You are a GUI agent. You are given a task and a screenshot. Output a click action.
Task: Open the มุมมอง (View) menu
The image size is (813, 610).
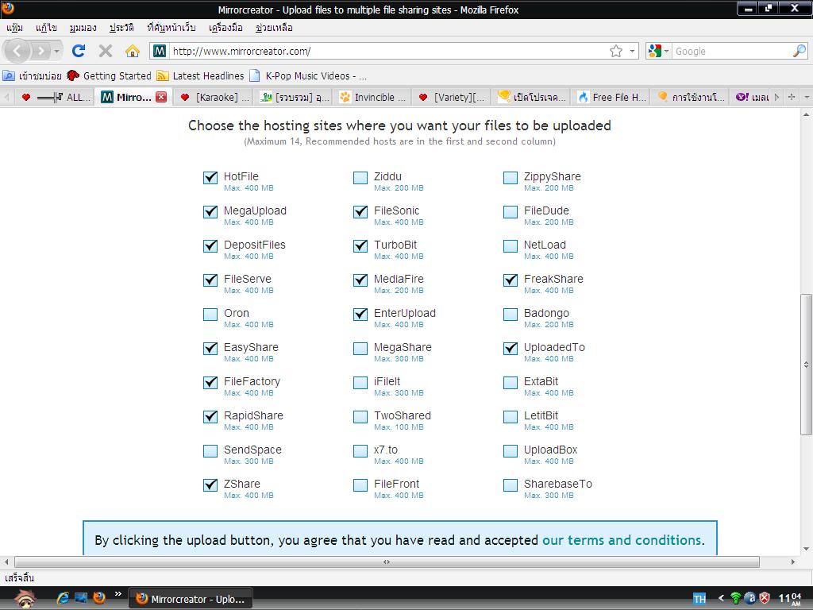point(83,28)
